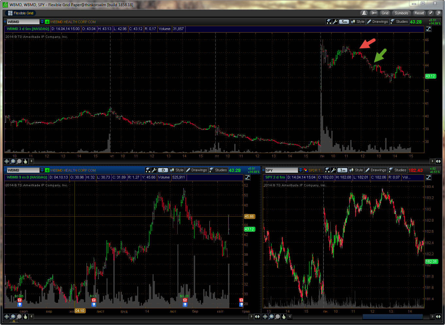
Task: Toggle expand-axis button under top chart right
Action: coord(438,161)
